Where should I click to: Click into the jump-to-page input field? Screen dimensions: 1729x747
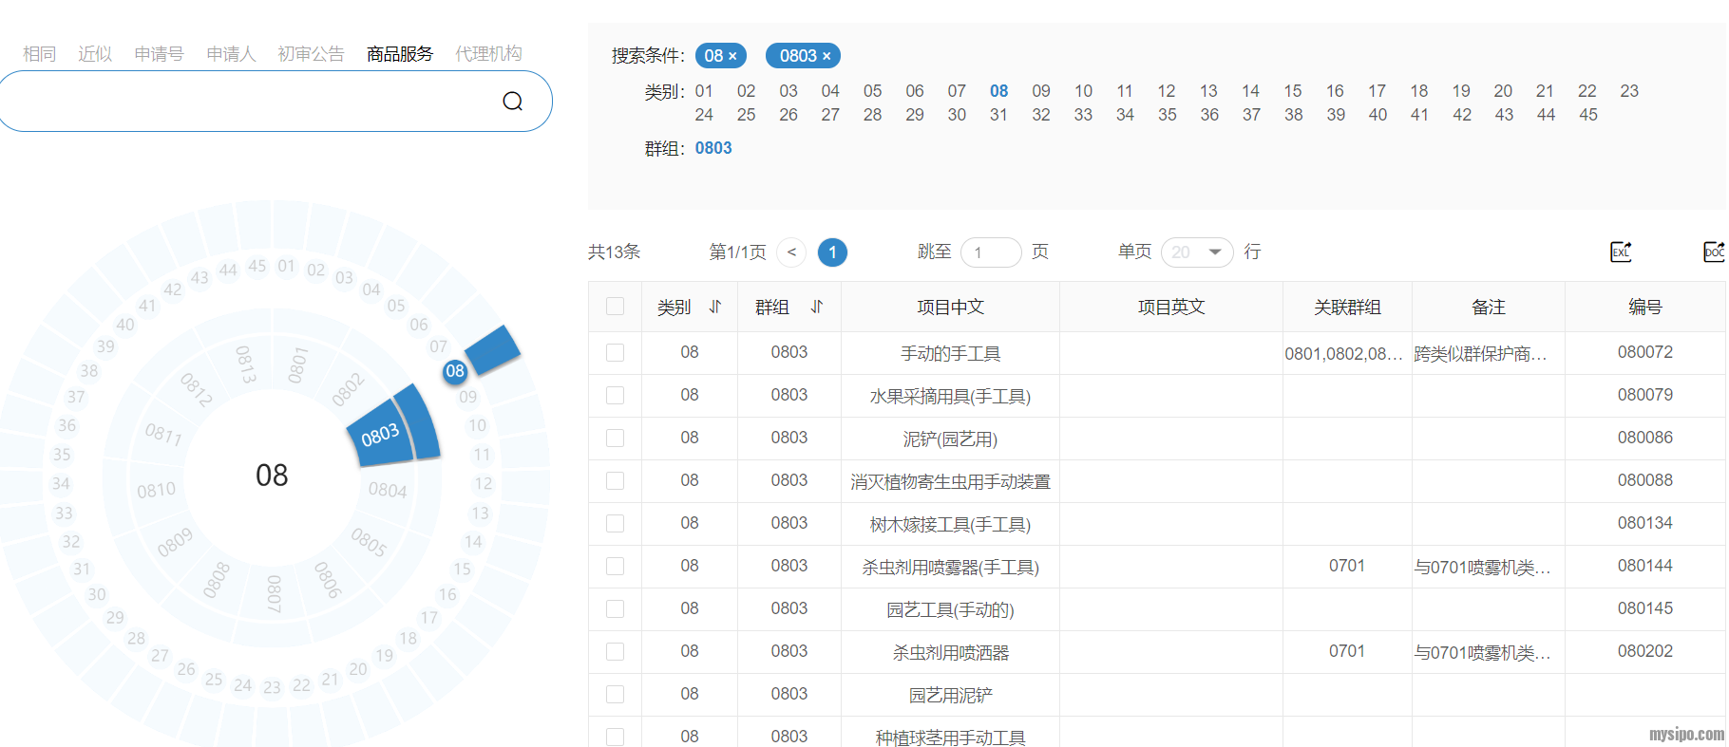(990, 252)
